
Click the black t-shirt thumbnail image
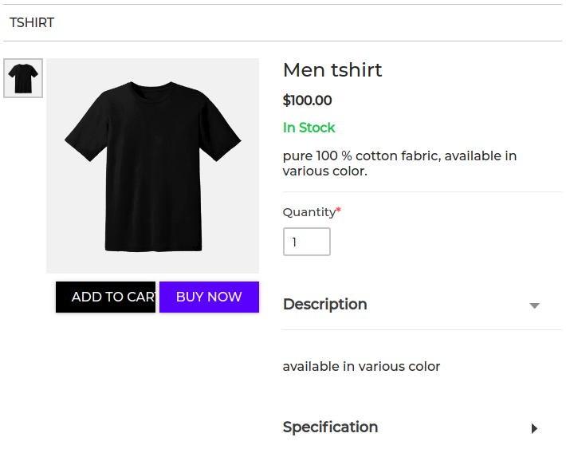click(x=23, y=78)
